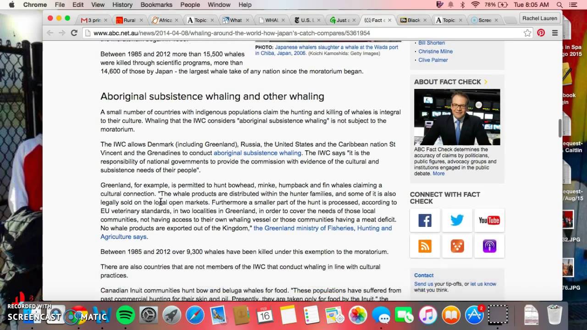Open the Rachel Lauren profile button
The image size is (587, 330).
pyautogui.click(x=539, y=18)
